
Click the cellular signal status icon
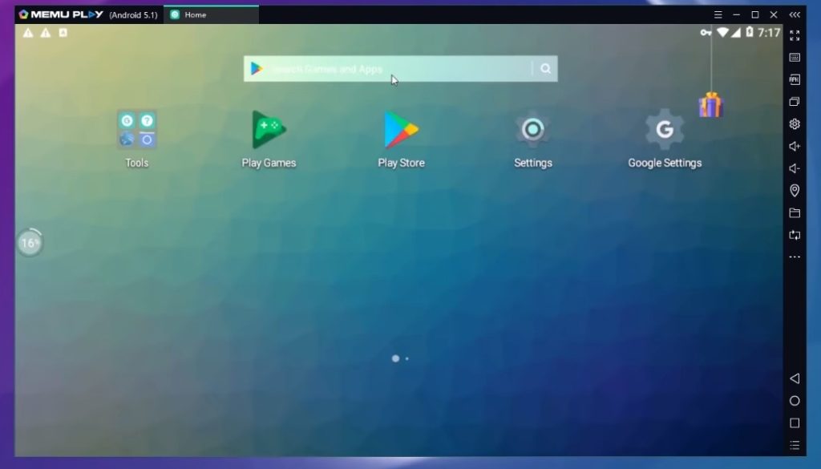tap(736, 32)
